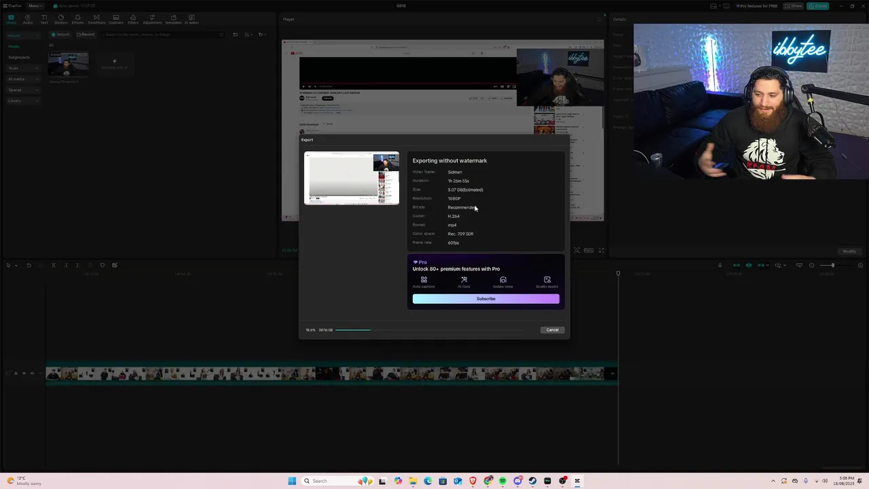Open the Transitions tab in CapCut toolbar

tap(96, 19)
